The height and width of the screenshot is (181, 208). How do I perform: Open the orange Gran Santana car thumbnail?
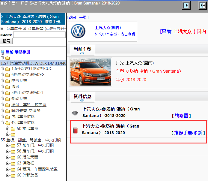click(91, 72)
